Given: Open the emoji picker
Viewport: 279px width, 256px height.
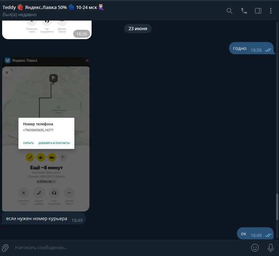Looking at the screenshot, I should click(255, 248).
